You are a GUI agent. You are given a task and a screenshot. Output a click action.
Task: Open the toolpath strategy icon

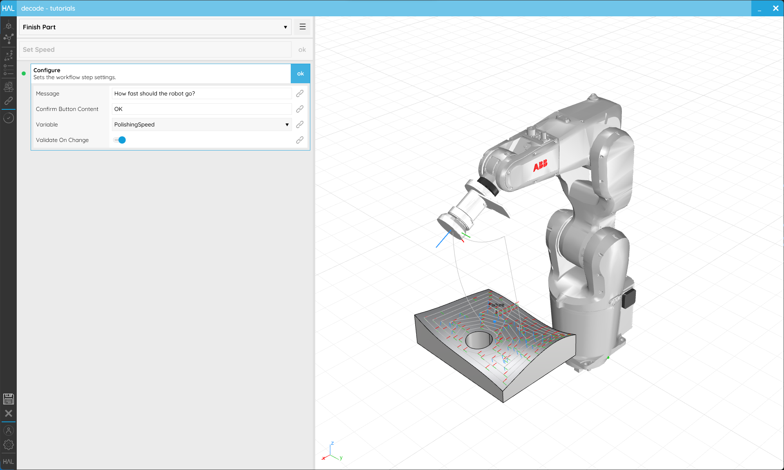pos(8,55)
